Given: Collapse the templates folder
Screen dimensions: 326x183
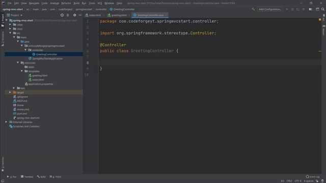Looking at the screenshot, I should coord(22,71).
